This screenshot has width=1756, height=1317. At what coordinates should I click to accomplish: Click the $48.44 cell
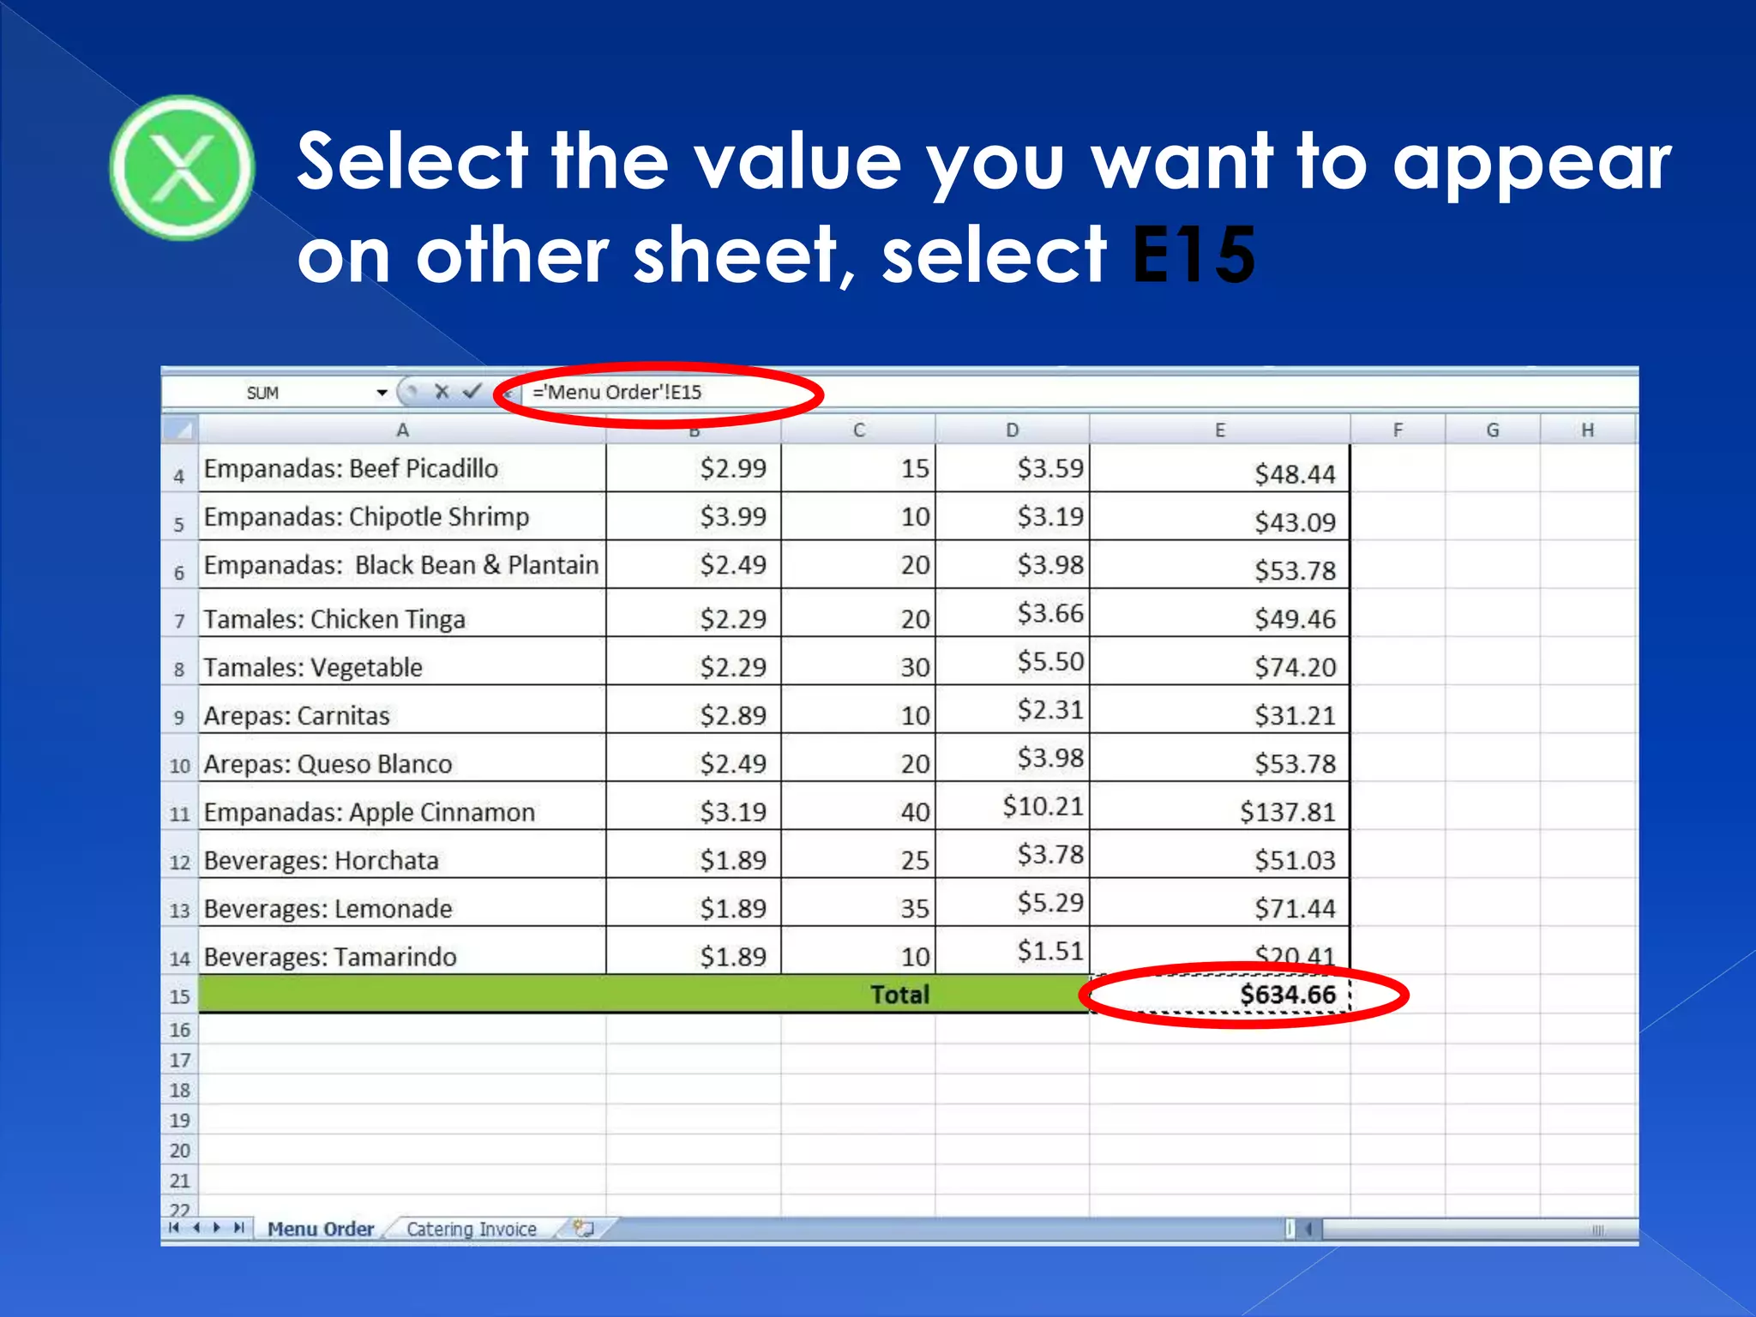1220,468
